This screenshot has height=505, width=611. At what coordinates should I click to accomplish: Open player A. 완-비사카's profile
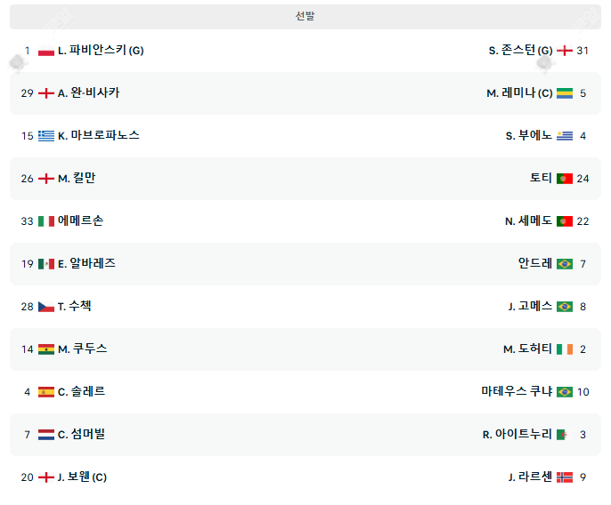(x=88, y=93)
